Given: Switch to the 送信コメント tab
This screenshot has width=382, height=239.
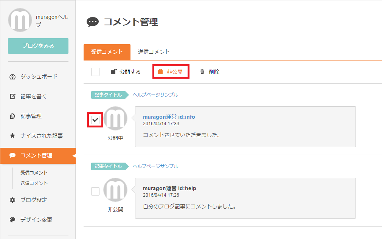Looking at the screenshot, I should pyautogui.click(x=154, y=52).
